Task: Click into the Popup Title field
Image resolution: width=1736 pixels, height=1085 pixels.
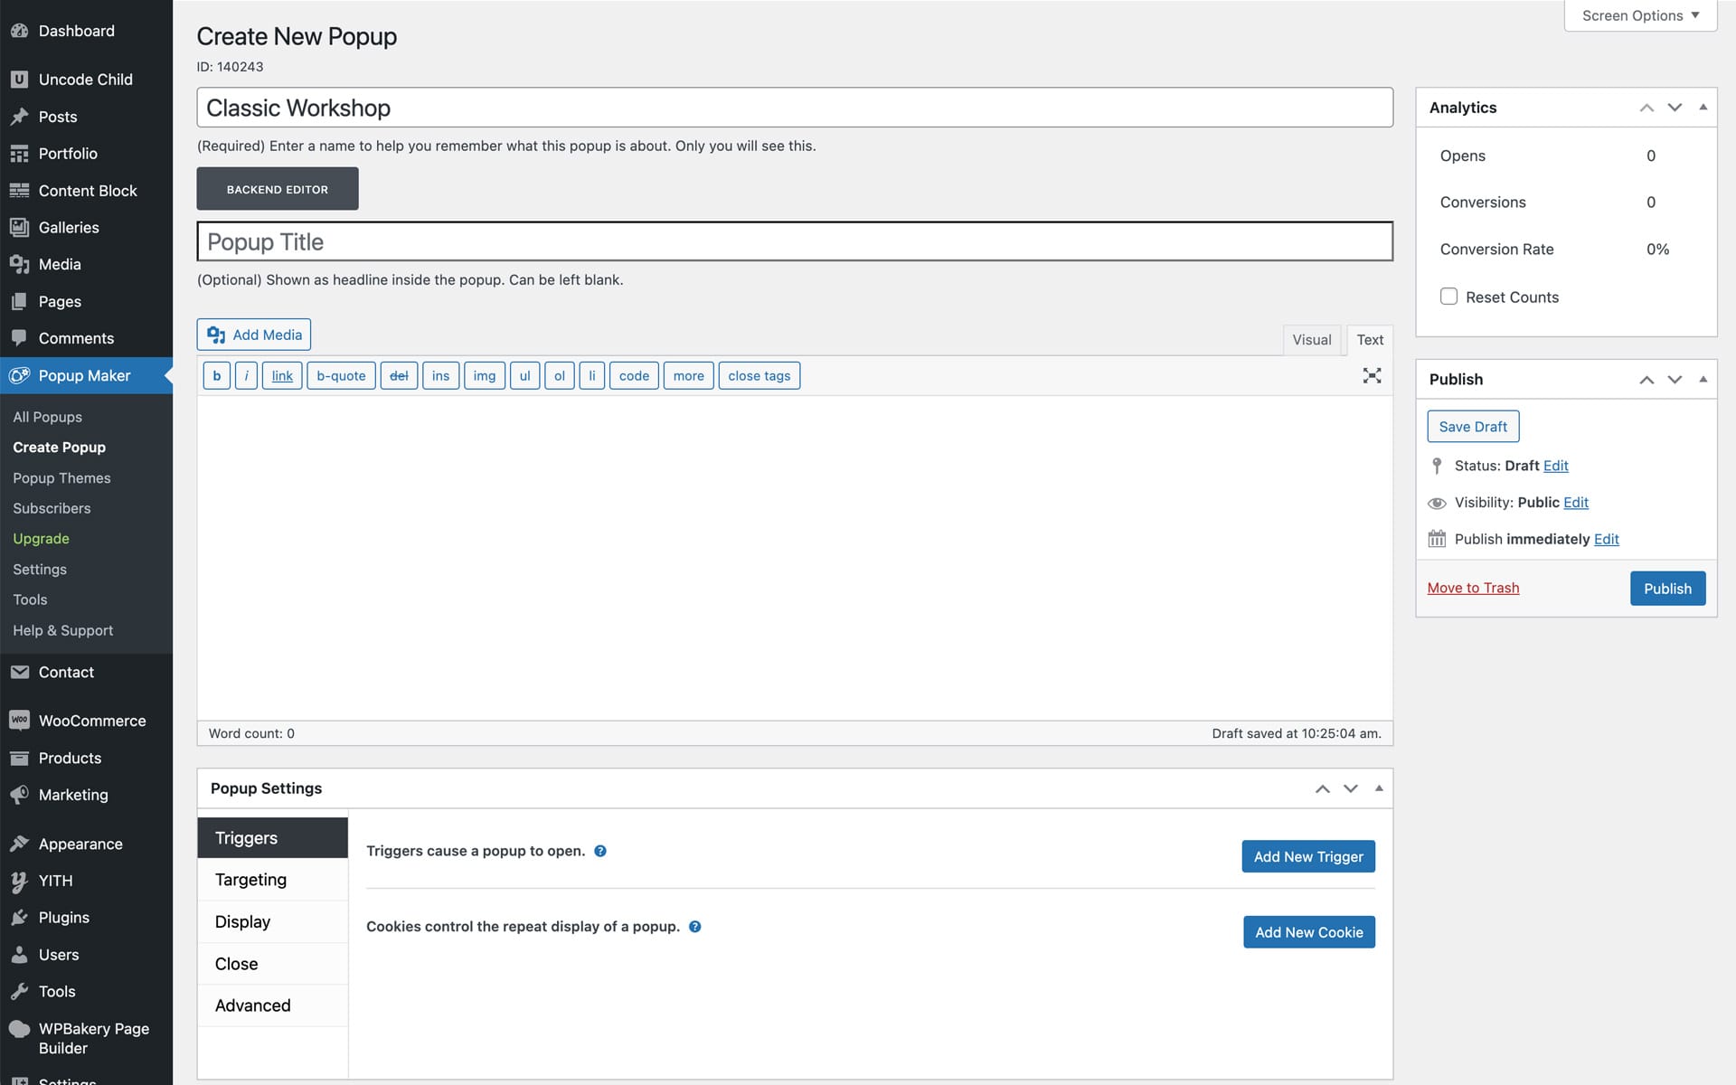Action: click(x=794, y=241)
